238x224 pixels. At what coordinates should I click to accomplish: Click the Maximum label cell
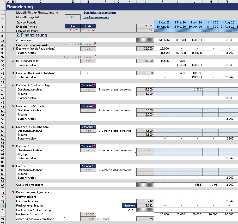129,206
